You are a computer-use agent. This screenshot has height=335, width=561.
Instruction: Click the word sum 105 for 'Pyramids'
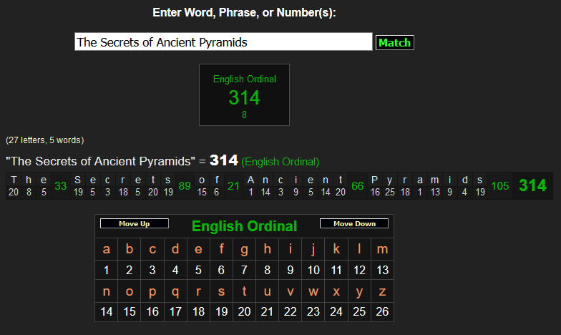[500, 186]
